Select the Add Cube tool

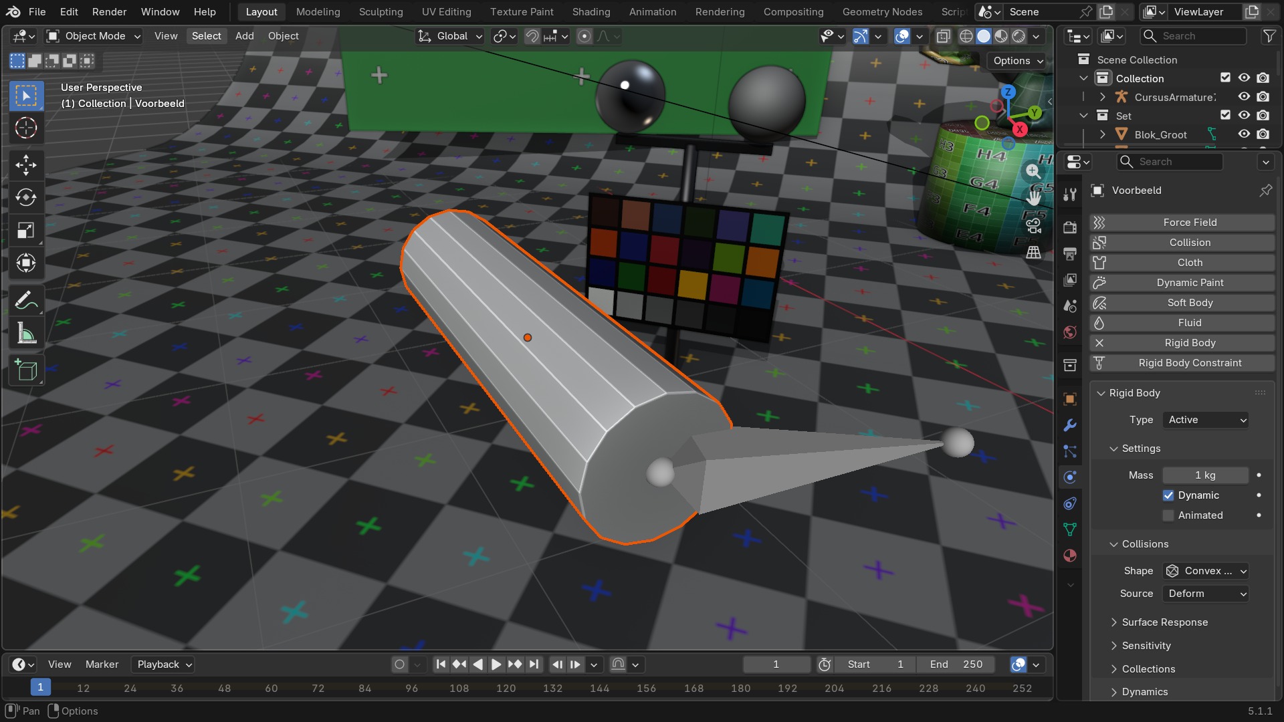pos(26,370)
